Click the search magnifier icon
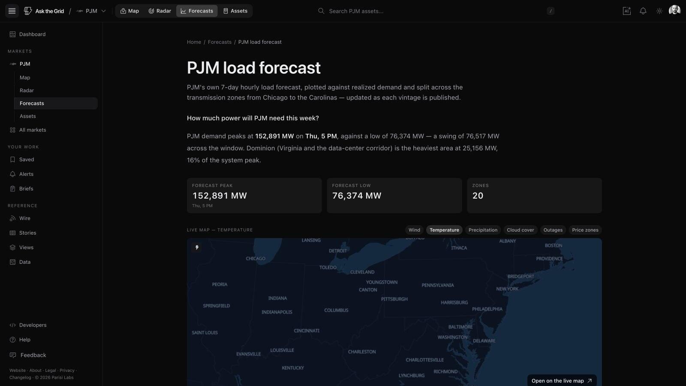The width and height of the screenshot is (686, 386). (x=321, y=11)
